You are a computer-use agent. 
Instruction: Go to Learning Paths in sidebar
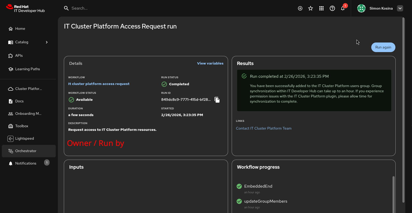28,69
